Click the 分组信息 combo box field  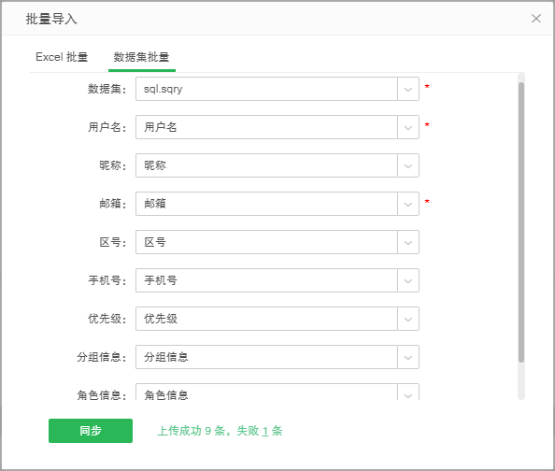(x=266, y=357)
